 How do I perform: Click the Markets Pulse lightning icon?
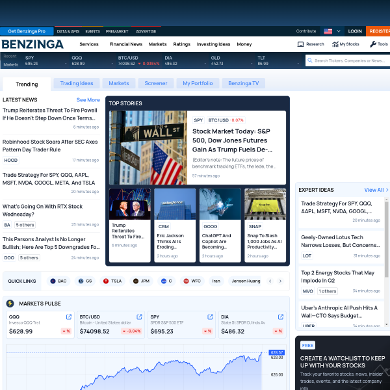click(x=10, y=304)
